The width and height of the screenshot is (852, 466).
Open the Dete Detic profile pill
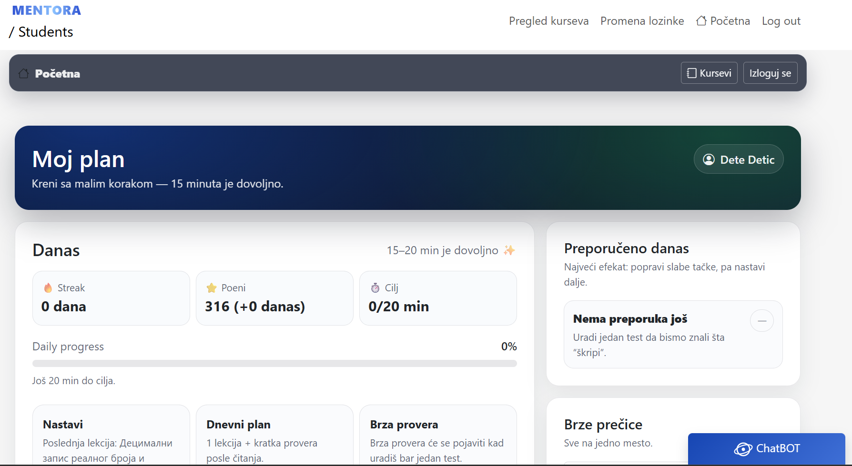(x=739, y=159)
